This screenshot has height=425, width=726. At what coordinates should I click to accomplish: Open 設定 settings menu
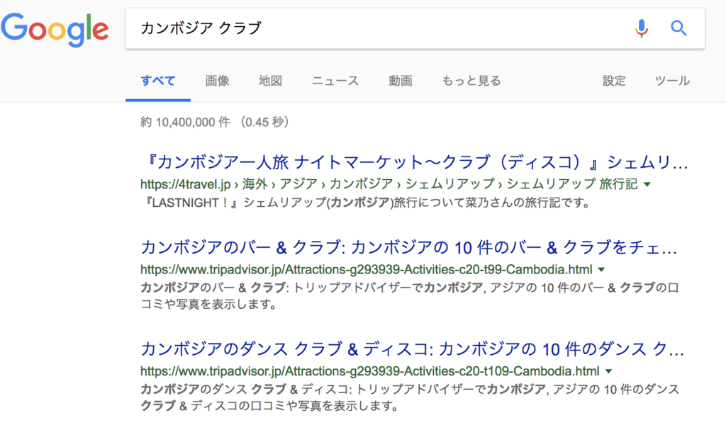tap(614, 81)
